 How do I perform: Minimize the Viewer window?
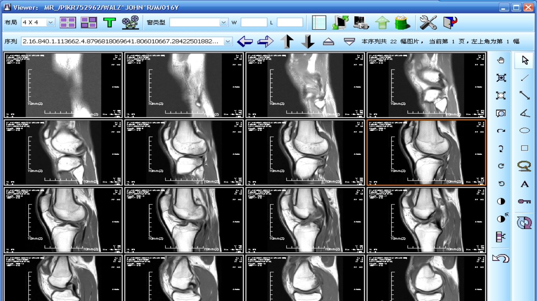pos(504,7)
